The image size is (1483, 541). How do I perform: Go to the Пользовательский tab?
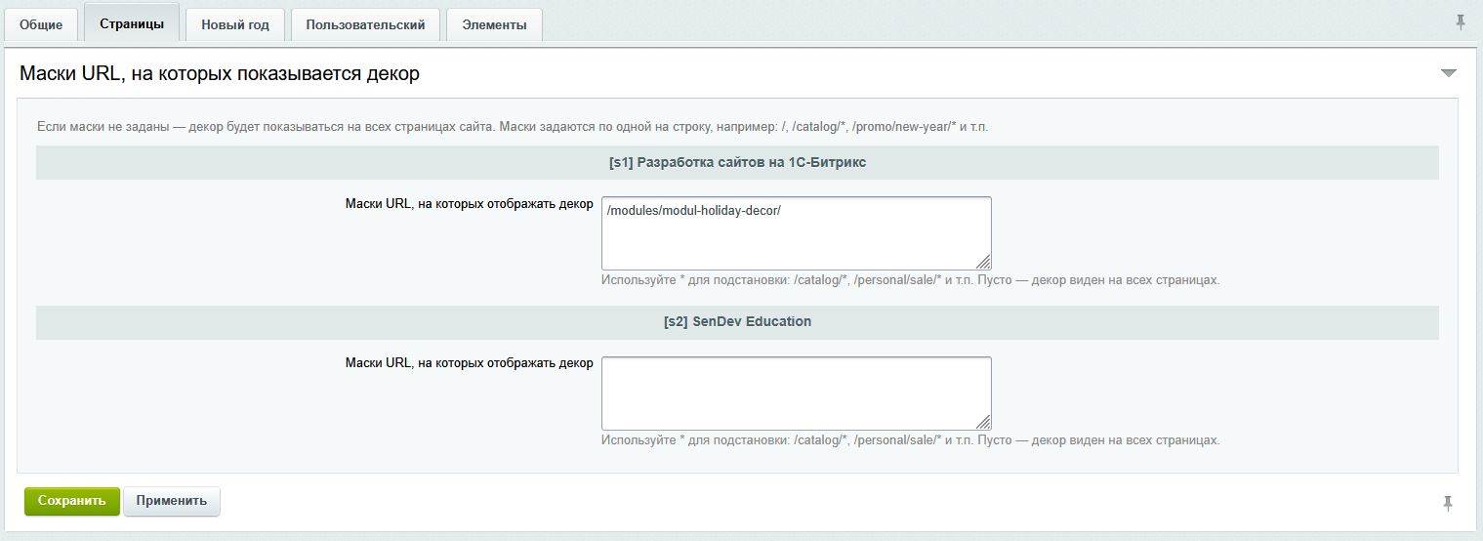click(x=365, y=24)
